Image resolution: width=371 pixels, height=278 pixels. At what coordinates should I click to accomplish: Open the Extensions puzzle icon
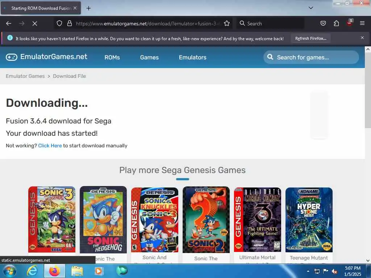[x=336, y=24]
